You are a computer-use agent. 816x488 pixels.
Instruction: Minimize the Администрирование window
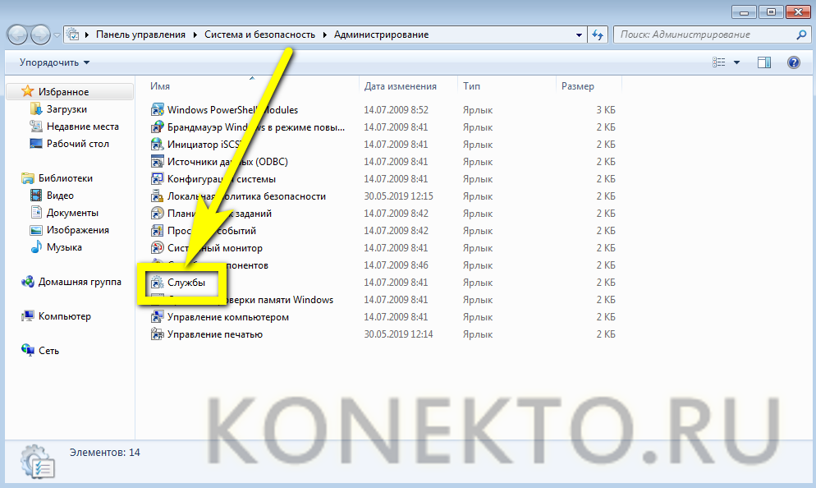[x=745, y=12]
